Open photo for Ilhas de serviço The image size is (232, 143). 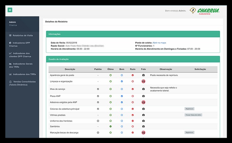(143, 89)
